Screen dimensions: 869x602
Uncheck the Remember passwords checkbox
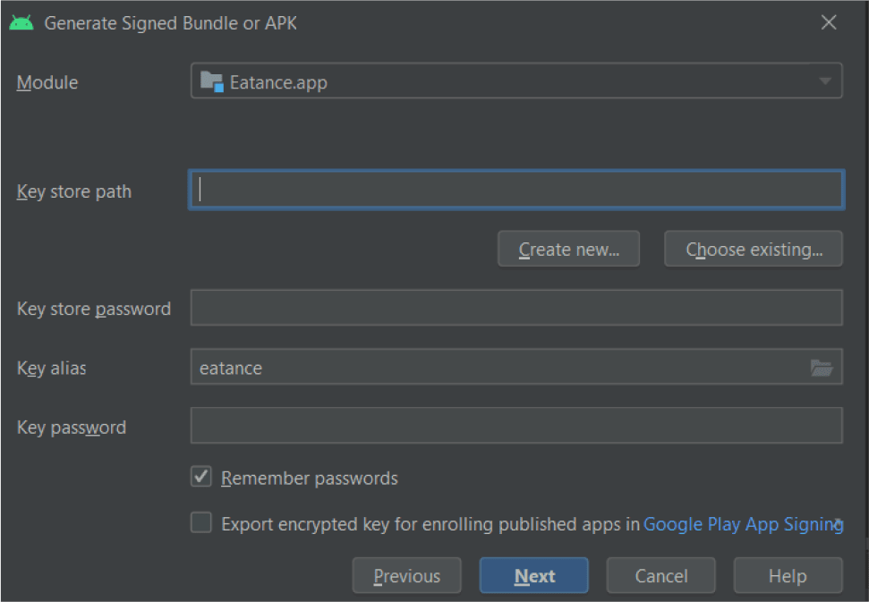pyautogui.click(x=201, y=477)
